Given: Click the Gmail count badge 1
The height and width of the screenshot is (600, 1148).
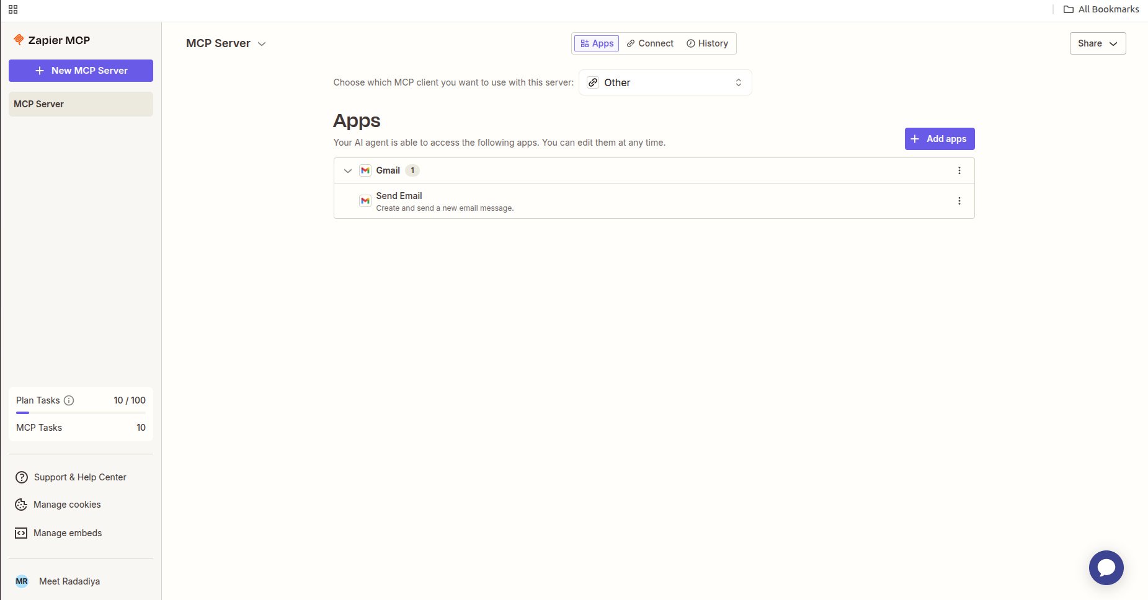Looking at the screenshot, I should click(x=412, y=170).
